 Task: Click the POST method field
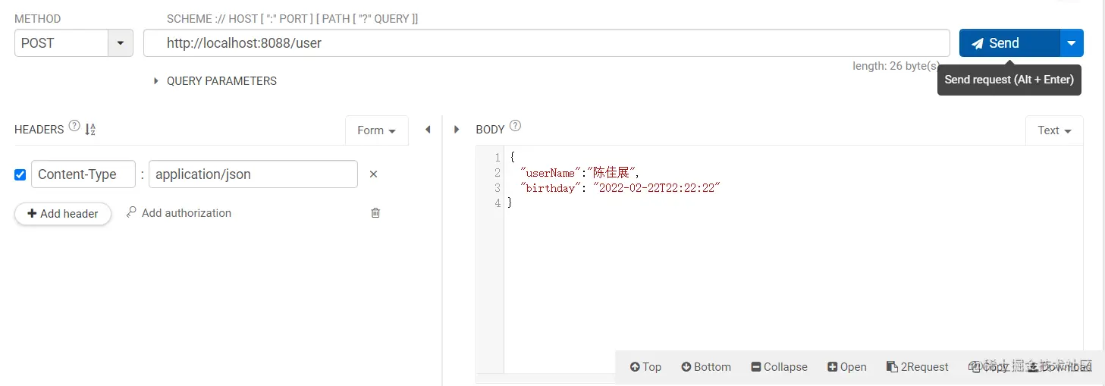click(61, 43)
